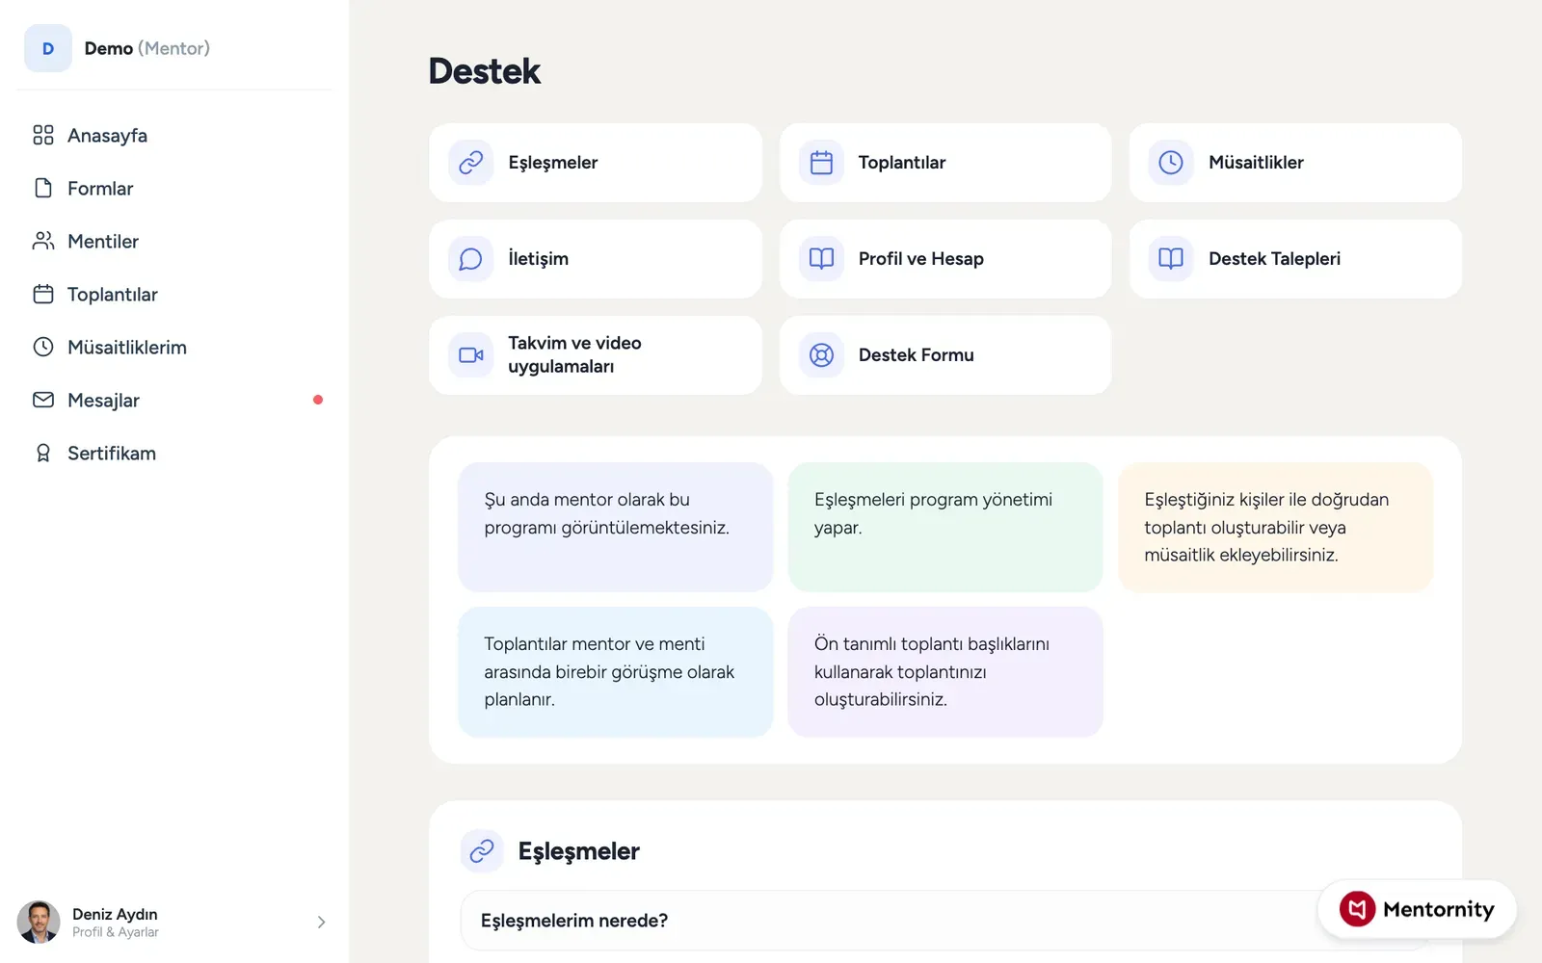Viewport: 1542px width, 963px height.
Task: Click the Anasayfa grid icon in sidebar
Action: tap(43, 135)
